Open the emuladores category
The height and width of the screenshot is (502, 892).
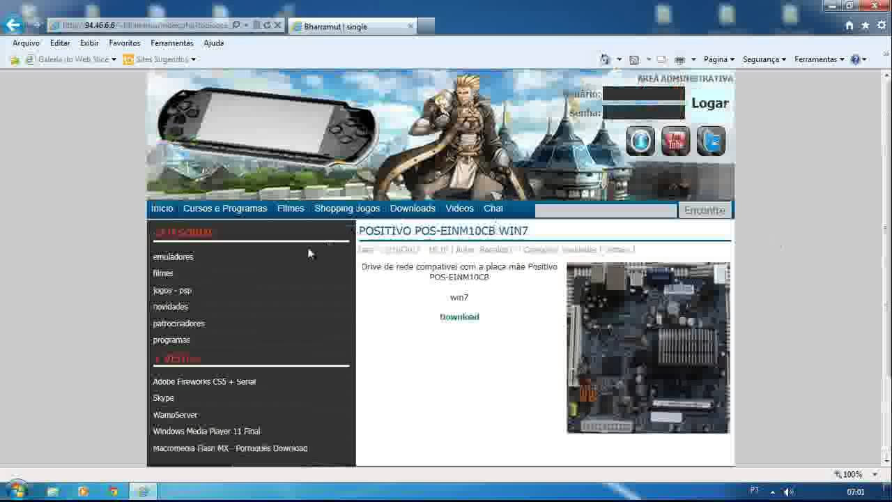pyautogui.click(x=173, y=257)
